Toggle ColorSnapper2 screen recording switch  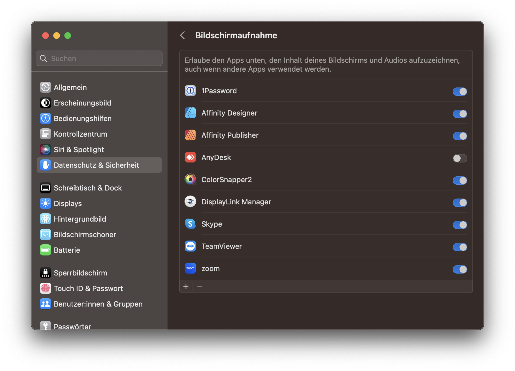460,180
